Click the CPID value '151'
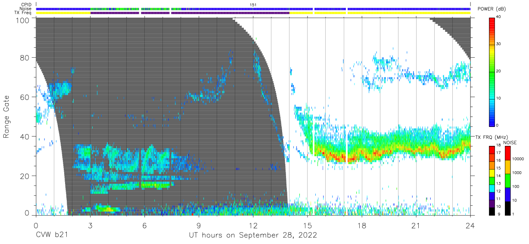Screen dimensions: 529x244 253,4
